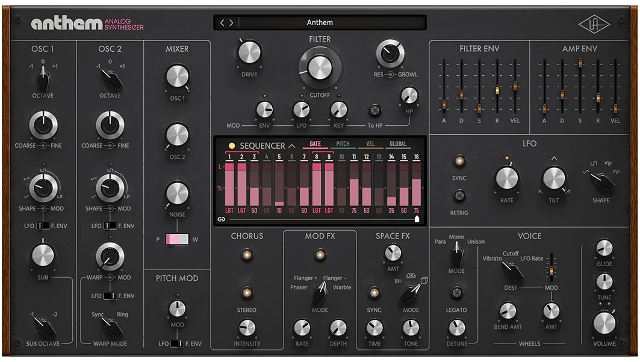Viewport: 640px width, 362px height.
Task: Click the Bend Amt knob
Action: click(x=508, y=311)
